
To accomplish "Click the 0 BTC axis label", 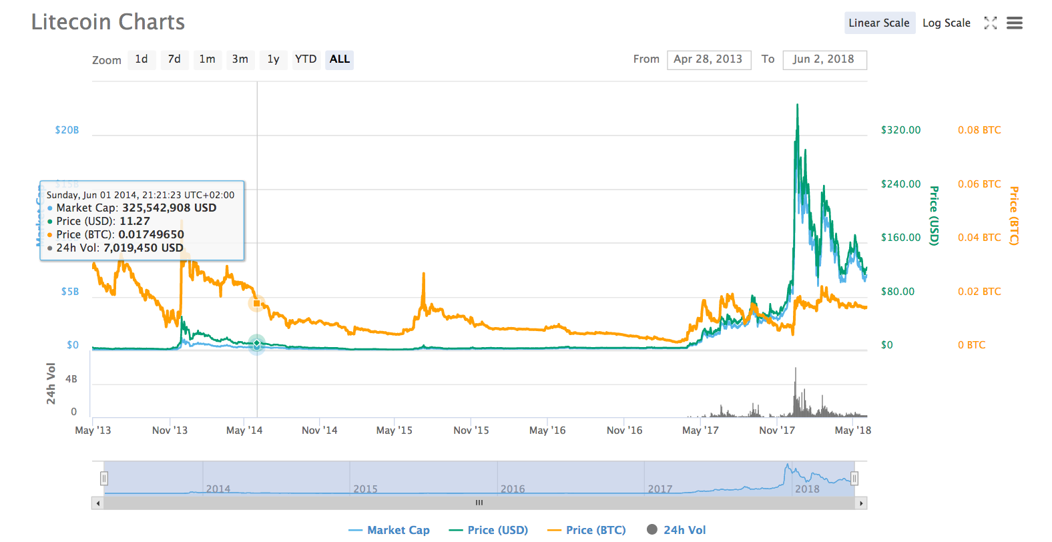I will click(x=971, y=345).
